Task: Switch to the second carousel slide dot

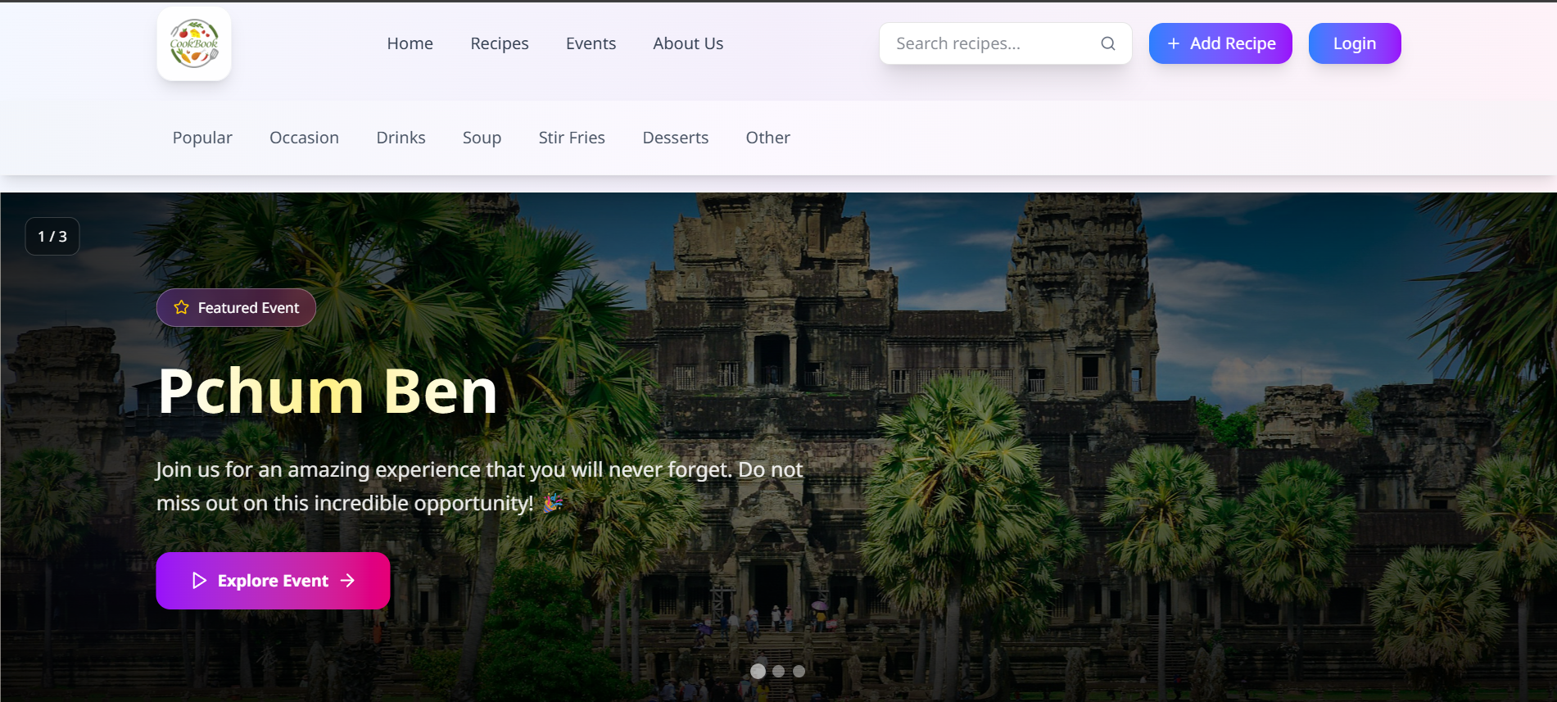Action: 779,671
